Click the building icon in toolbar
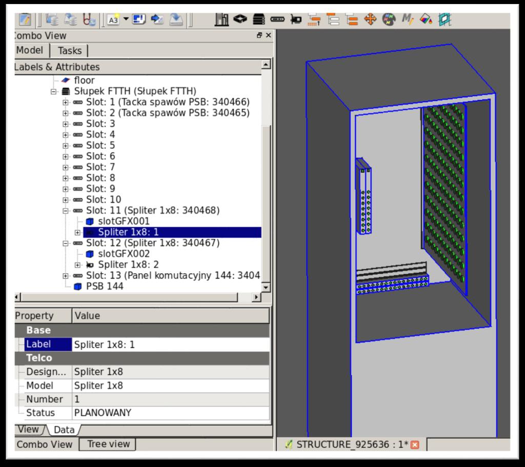525x467 pixels. tap(221, 19)
